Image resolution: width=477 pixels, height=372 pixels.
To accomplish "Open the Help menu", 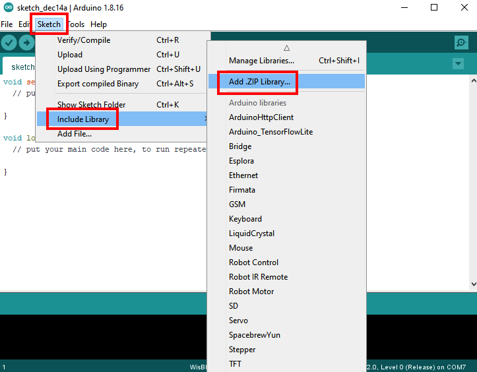I will (x=98, y=24).
